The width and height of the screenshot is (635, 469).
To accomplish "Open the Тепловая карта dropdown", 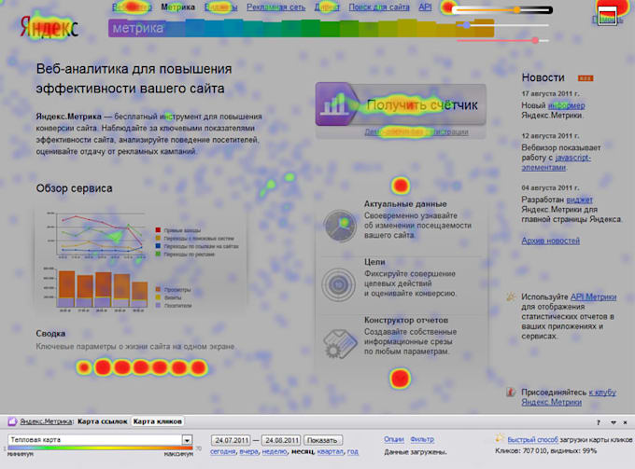I will [187, 439].
